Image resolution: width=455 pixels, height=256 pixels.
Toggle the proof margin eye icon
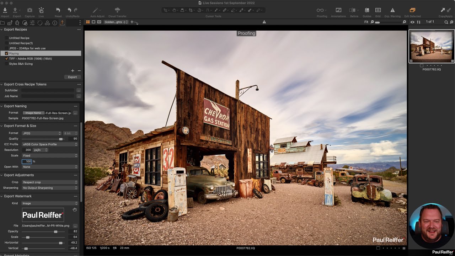coord(99,22)
